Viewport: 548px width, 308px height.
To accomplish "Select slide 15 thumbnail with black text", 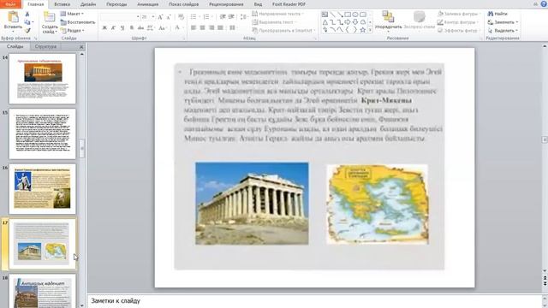I will pos(42,133).
